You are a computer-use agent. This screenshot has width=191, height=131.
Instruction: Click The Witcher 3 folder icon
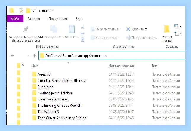(34, 111)
